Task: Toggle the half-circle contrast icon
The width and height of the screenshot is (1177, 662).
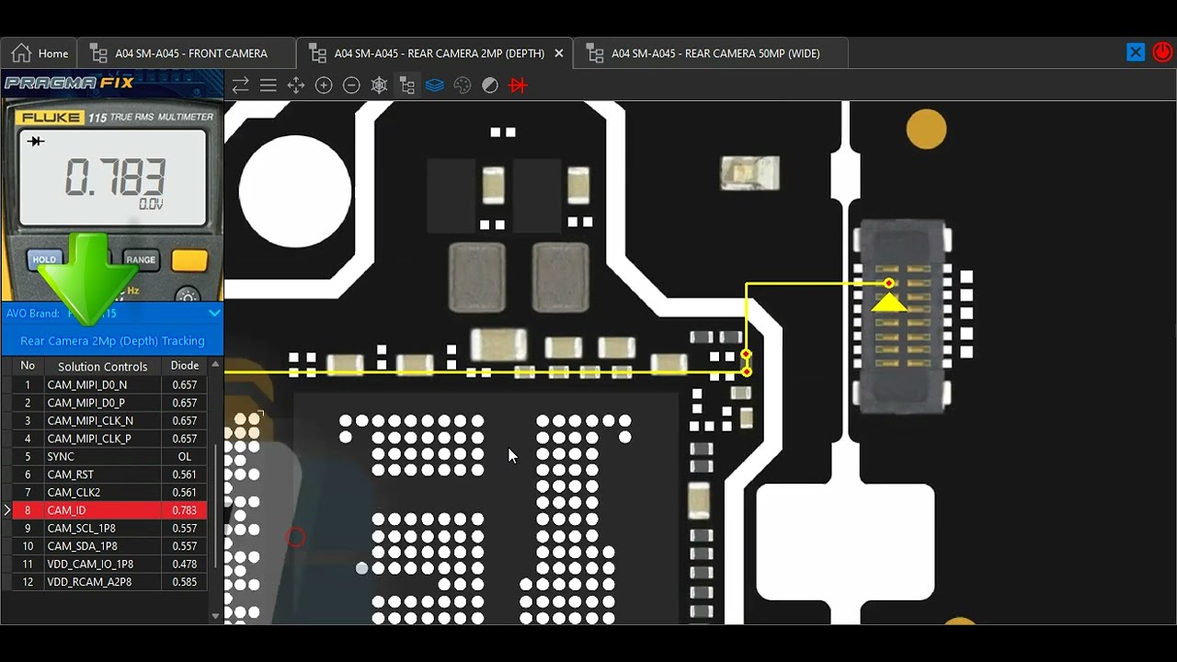Action: (x=490, y=86)
